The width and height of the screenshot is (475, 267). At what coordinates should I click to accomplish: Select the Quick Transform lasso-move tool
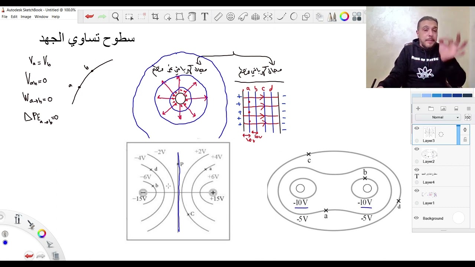point(167,17)
